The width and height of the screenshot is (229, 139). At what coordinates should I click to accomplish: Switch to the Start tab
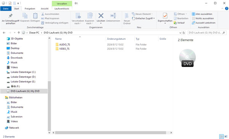16,9
